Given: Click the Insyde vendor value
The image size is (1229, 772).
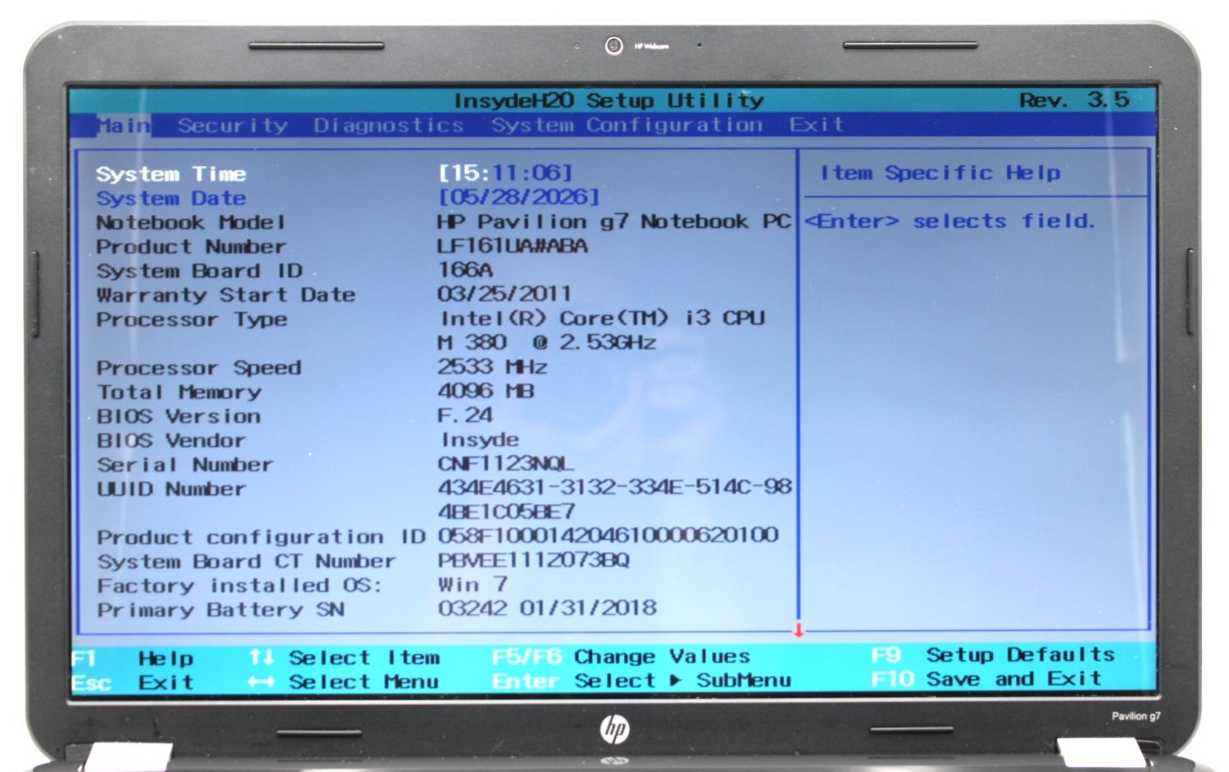Looking at the screenshot, I should [480, 439].
